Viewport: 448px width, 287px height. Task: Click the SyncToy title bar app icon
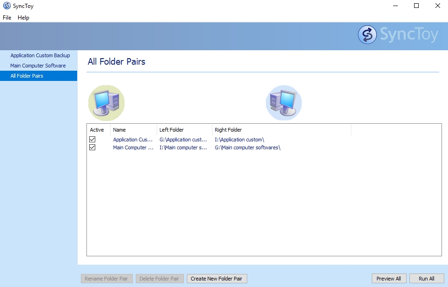point(7,6)
